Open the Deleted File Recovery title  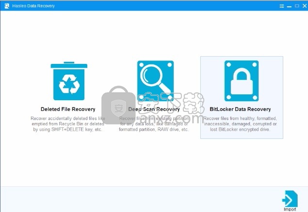[x=68, y=109]
